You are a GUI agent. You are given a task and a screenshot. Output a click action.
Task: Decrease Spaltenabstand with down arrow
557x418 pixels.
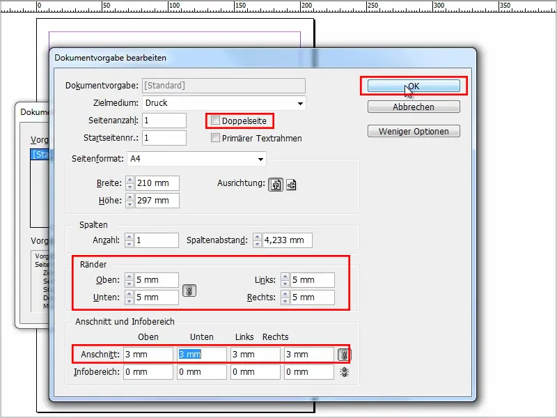coord(257,244)
